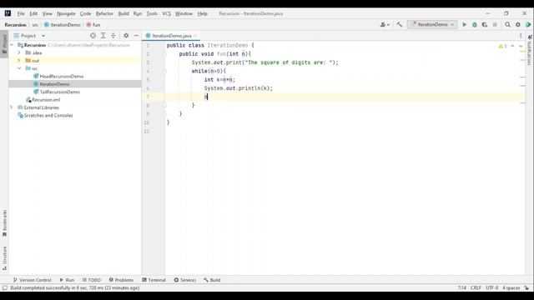
Task: Collapse the Recursion root folder
Action: (12, 45)
